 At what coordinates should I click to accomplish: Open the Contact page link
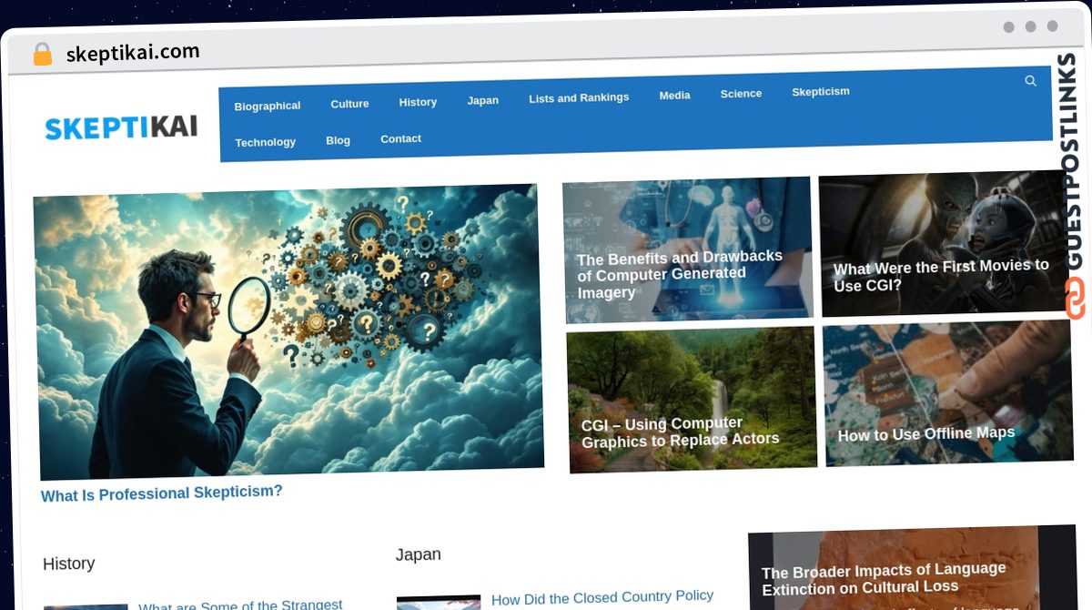pyautogui.click(x=400, y=138)
